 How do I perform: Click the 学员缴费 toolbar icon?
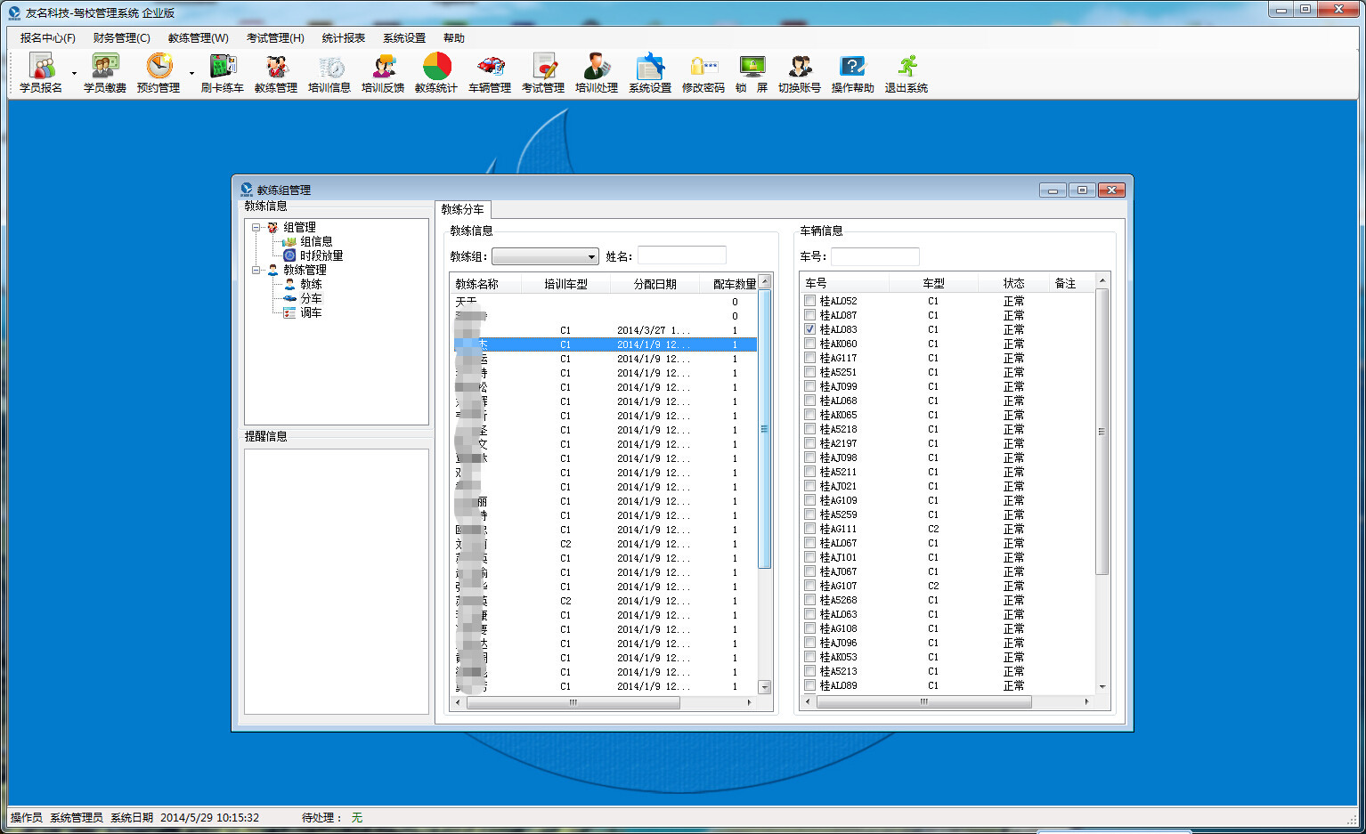pyautogui.click(x=105, y=73)
